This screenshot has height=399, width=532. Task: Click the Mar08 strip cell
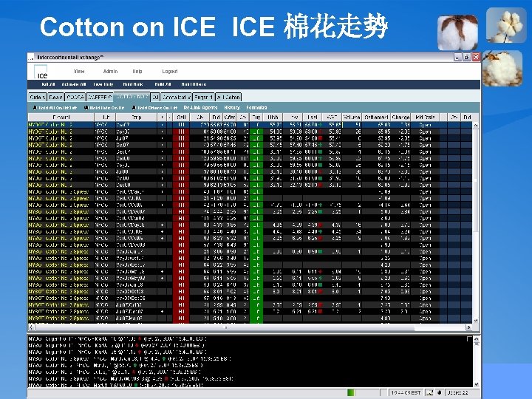[137, 158]
